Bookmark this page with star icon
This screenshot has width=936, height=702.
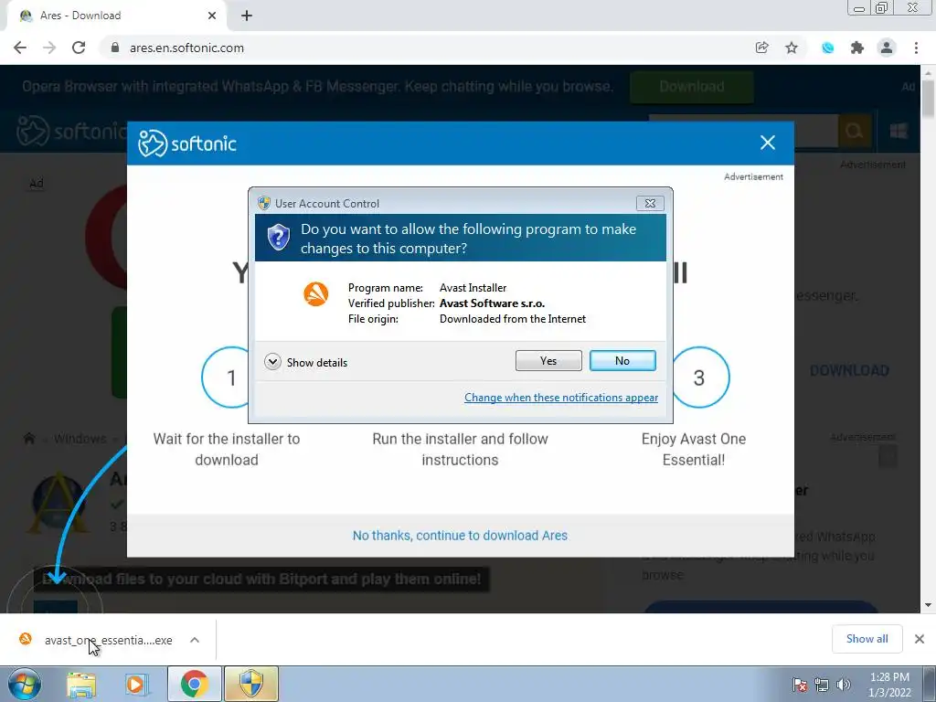click(x=792, y=48)
